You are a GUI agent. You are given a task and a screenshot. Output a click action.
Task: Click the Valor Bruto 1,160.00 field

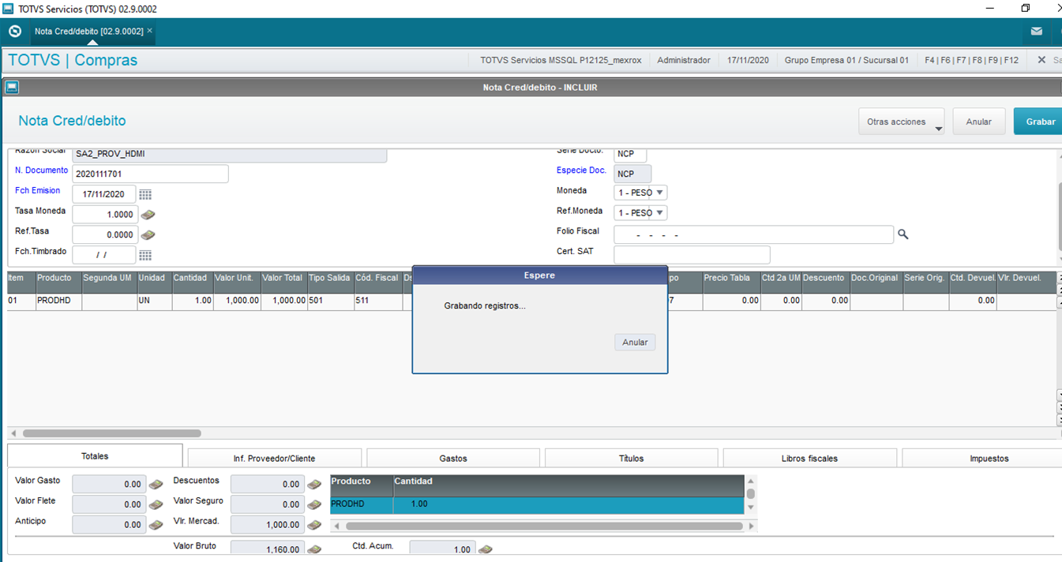[x=267, y=549]
